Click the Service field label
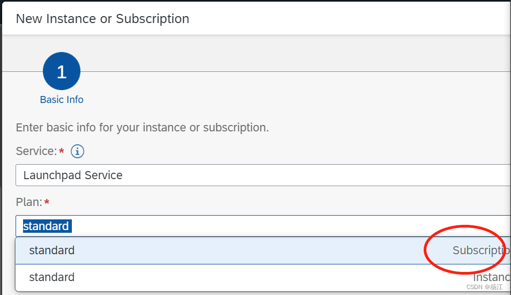The width and height of the screenshot is (511, 295). click(x=36, y=152)
